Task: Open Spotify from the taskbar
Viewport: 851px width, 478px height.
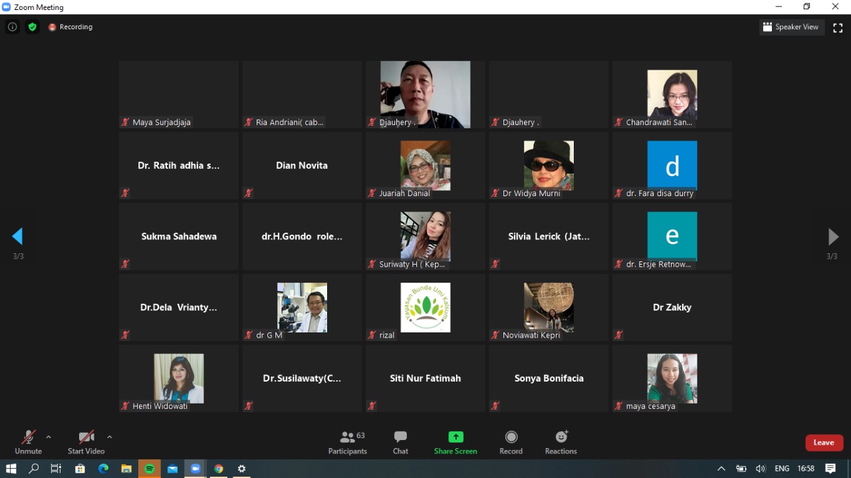Action: tap(150, 469)
